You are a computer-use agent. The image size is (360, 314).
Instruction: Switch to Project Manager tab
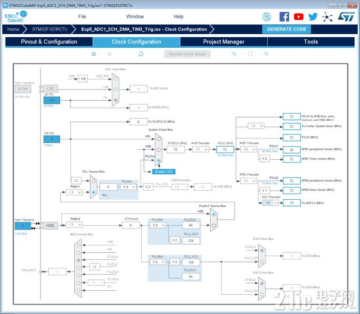tap(224, 42)
